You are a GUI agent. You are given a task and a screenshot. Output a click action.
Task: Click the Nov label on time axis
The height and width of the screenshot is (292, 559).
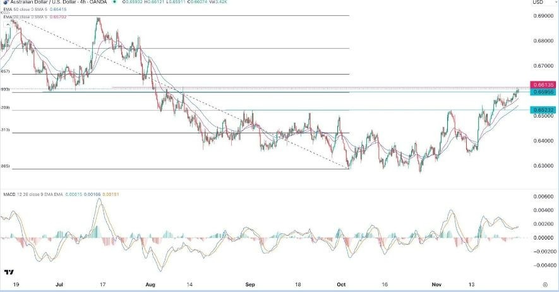[436, 284]
